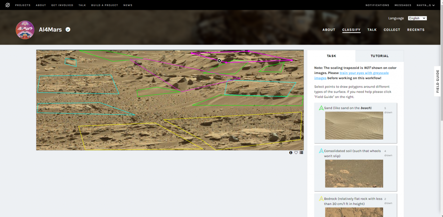The height and width of the screenshot is (217, 443).
Task: Open the Field Guide side tab
Action: coord(438,81)
